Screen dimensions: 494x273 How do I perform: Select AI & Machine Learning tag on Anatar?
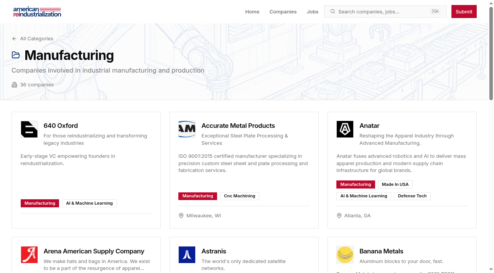(364, 196)
